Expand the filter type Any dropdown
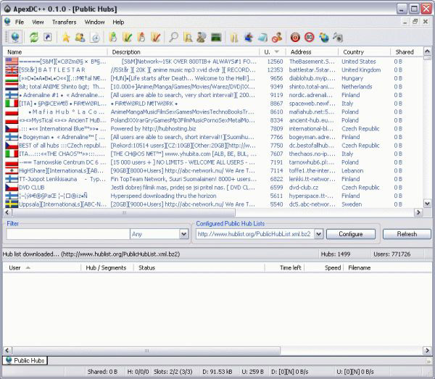The height and width of the screenshot is (379, 435). tap(183, 234)
